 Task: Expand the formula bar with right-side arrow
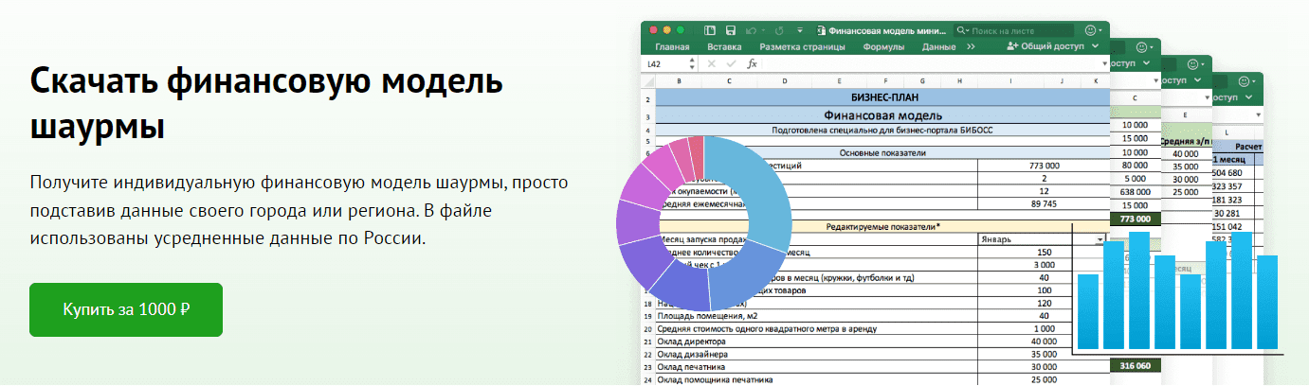1104,63
